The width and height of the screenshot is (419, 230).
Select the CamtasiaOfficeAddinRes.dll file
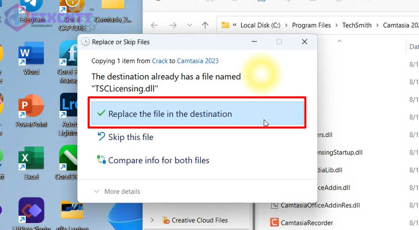point(320,205)
